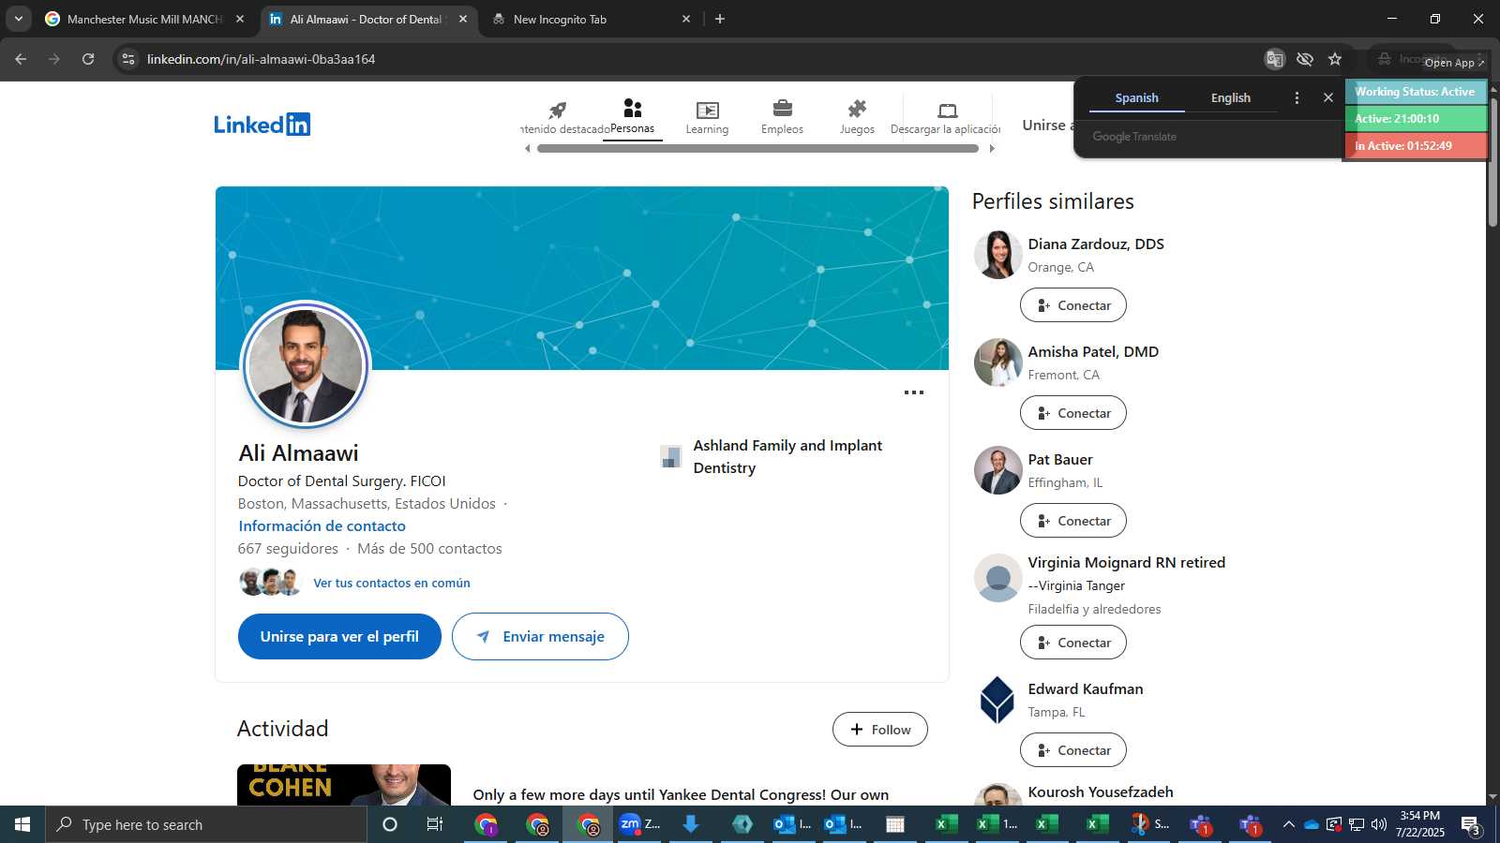Screen dimensions: 1500x843
Task: Open the tab search dropdown
Action: tap(18, 19)
